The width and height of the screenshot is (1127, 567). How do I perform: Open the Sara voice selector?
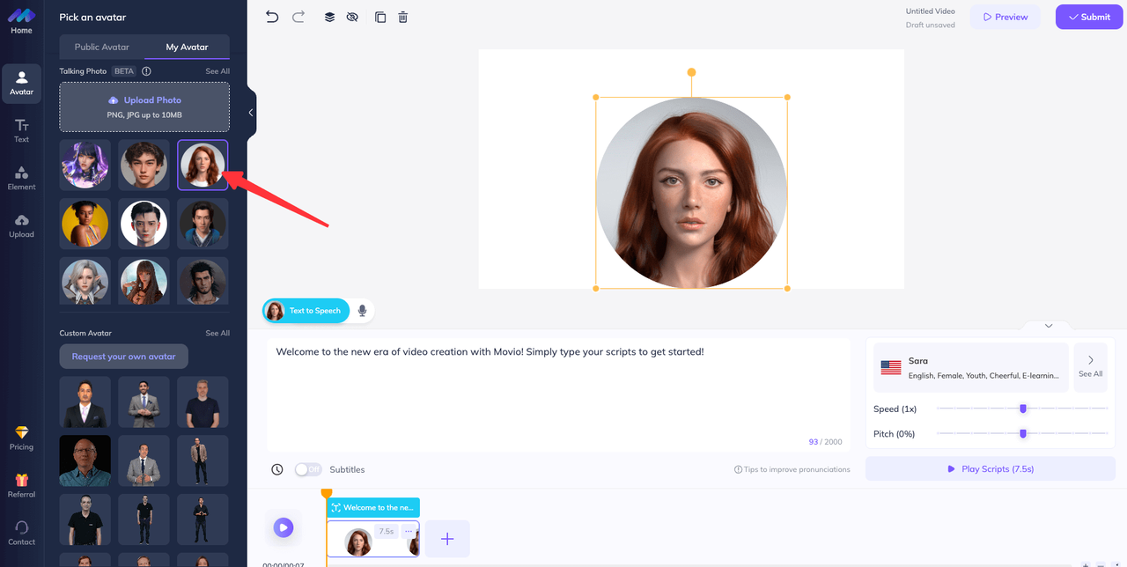click(971, 367)
